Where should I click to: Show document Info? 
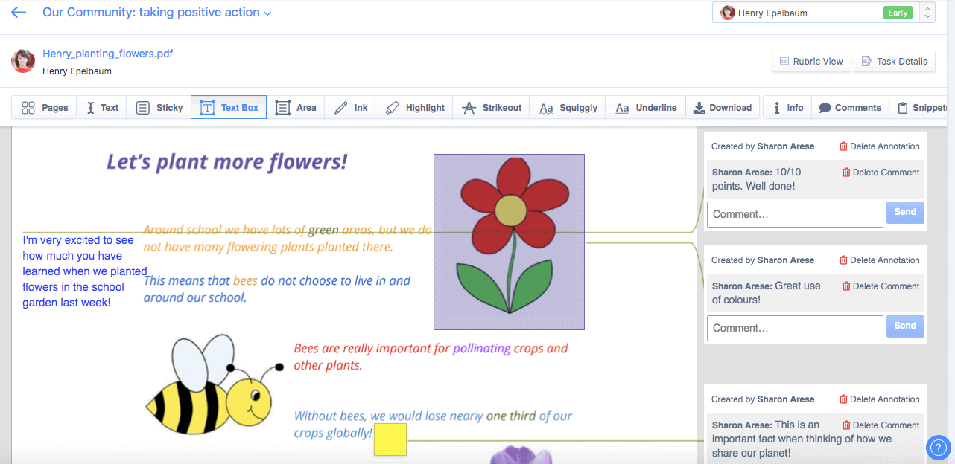tap(787, 108)
